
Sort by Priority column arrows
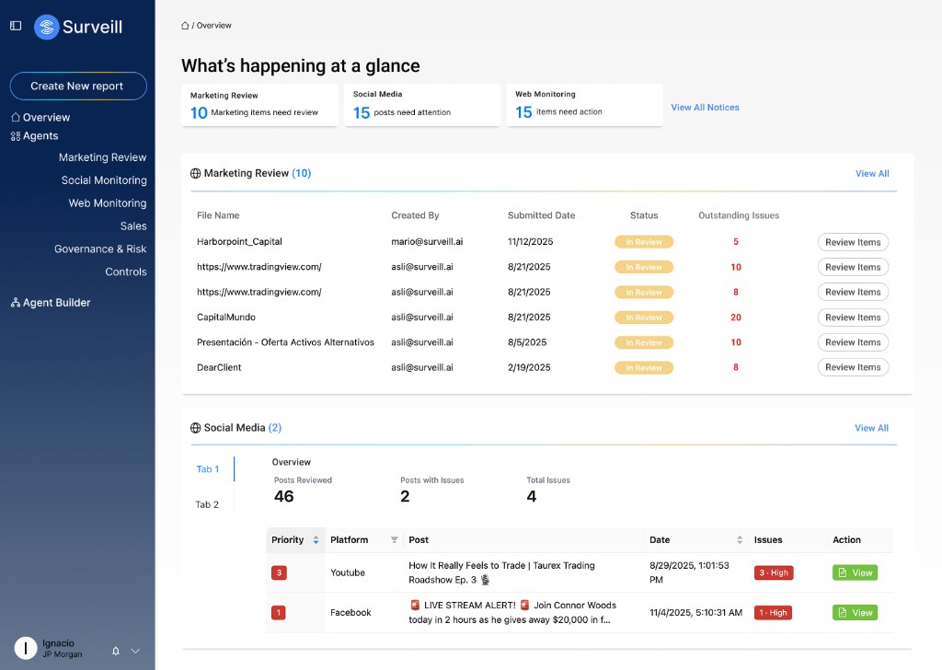(x=316, y=540)
